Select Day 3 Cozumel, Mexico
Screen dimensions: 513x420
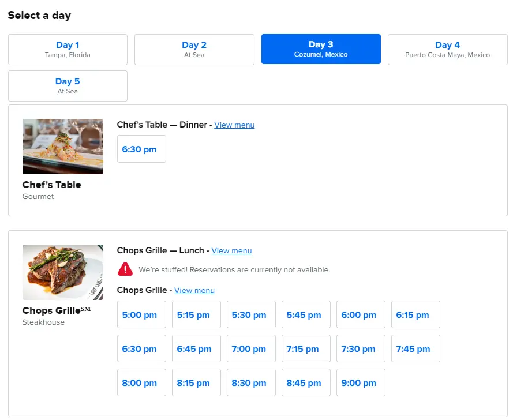coord(321,49)
